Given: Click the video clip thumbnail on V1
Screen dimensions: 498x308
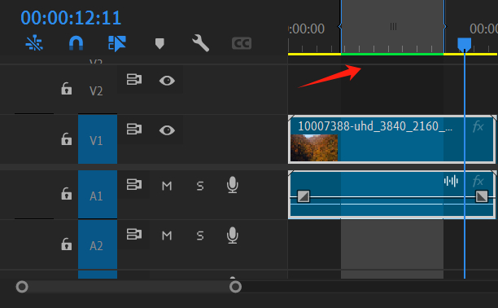Looking at the screenshot, I should click(314, 148).
